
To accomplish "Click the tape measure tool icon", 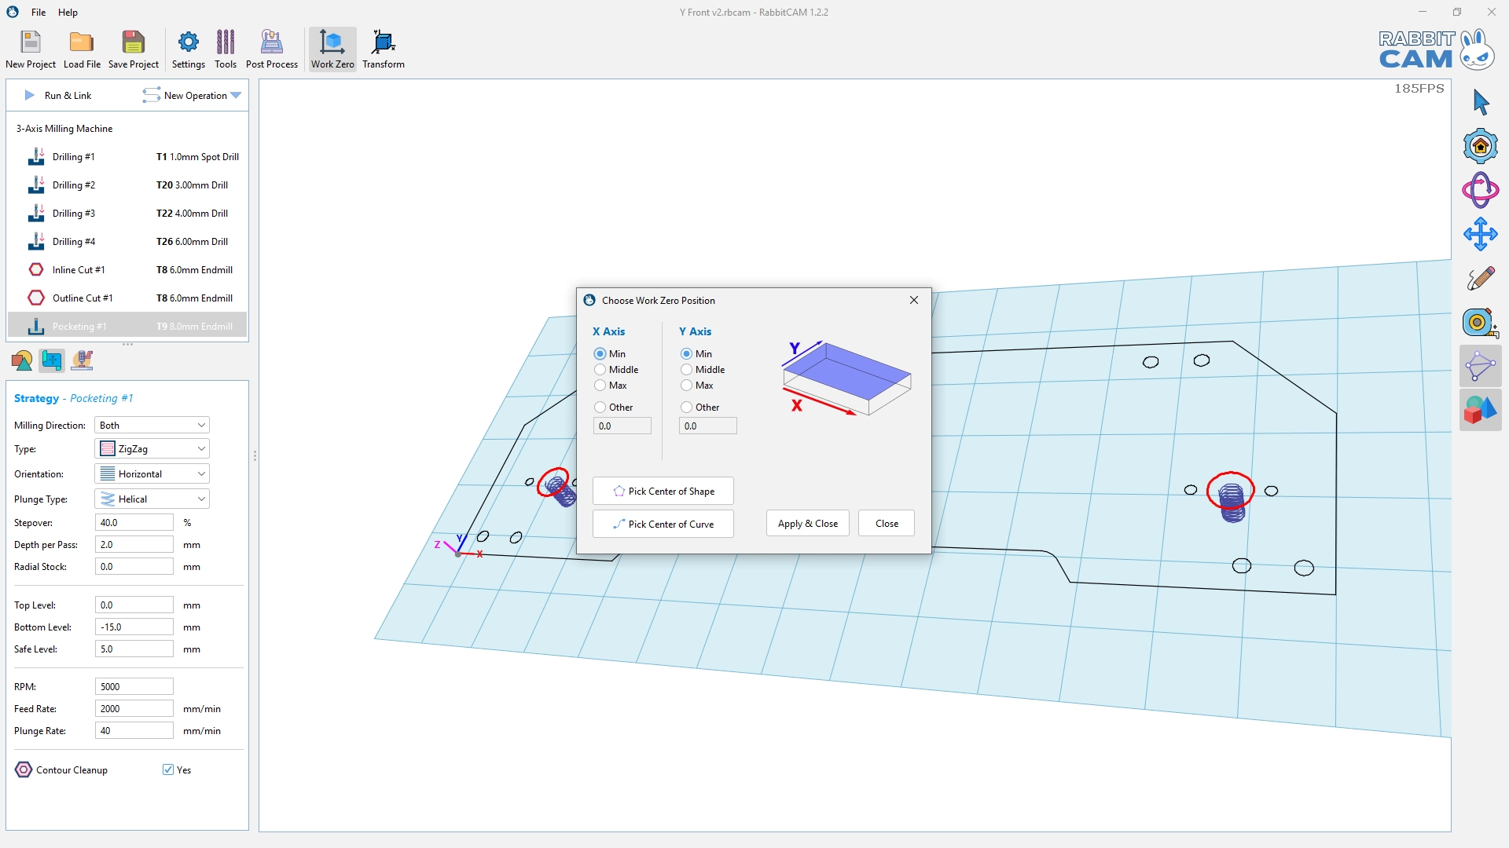I will click(x=1480, y=322).
